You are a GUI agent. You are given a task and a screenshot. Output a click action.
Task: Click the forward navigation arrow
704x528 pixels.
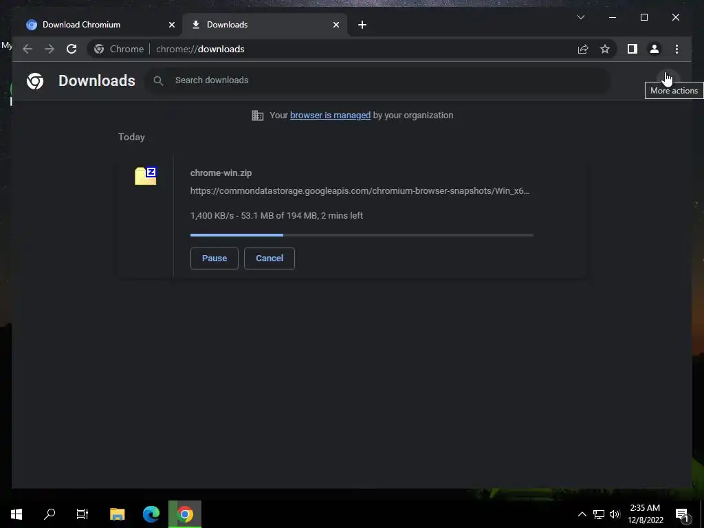coord(49,49)
